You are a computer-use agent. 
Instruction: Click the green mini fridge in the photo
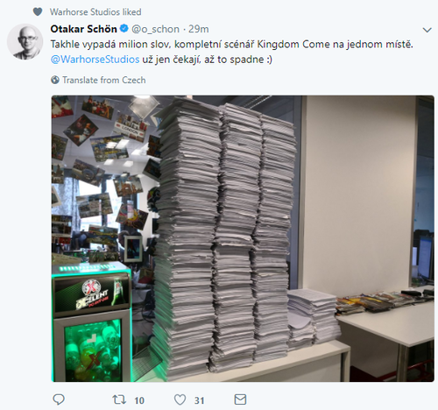click(x=91, y=322)
